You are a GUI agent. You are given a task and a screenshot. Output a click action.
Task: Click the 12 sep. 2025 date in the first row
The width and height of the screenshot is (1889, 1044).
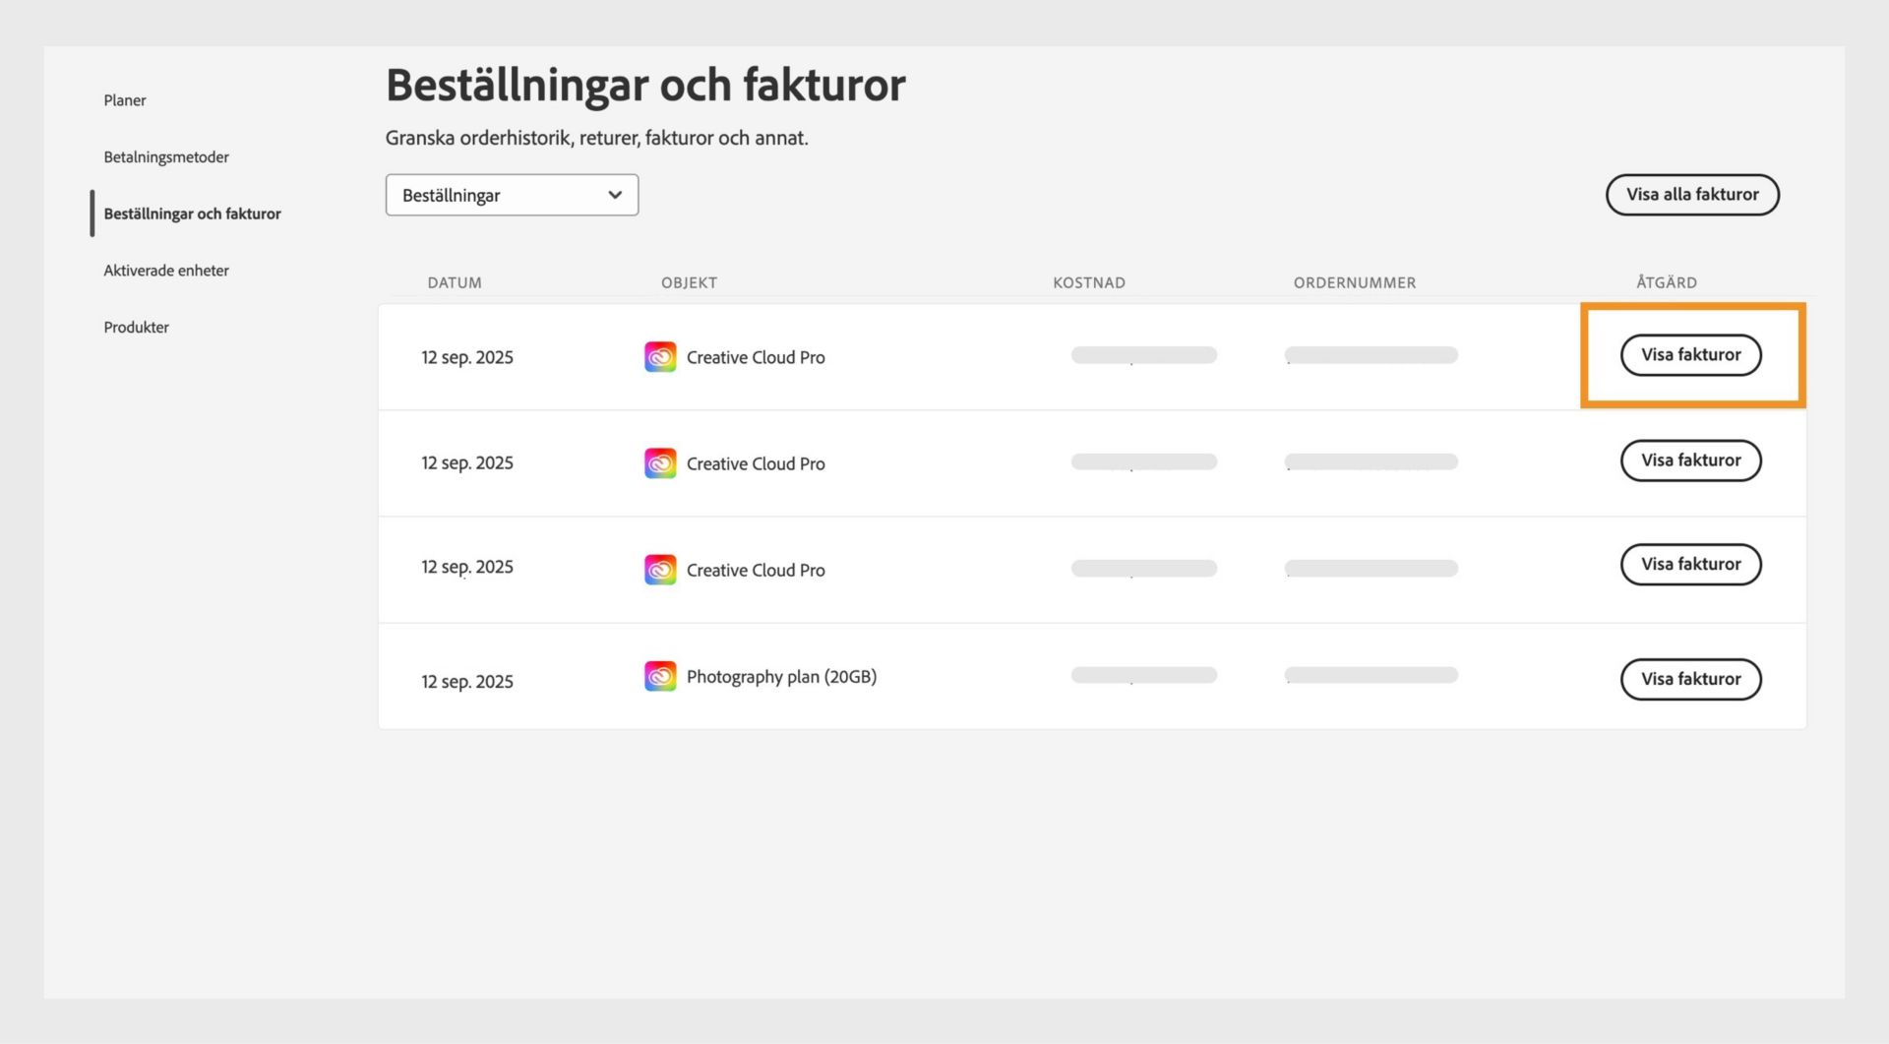tap(467, 357)
